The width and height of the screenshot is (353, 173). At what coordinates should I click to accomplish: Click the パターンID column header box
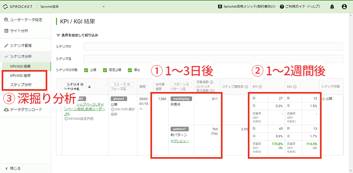pos(181,84)
